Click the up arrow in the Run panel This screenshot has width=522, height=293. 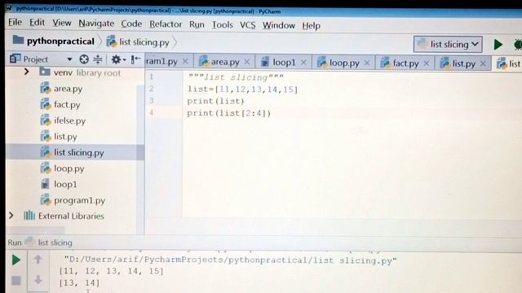(38, 259)
